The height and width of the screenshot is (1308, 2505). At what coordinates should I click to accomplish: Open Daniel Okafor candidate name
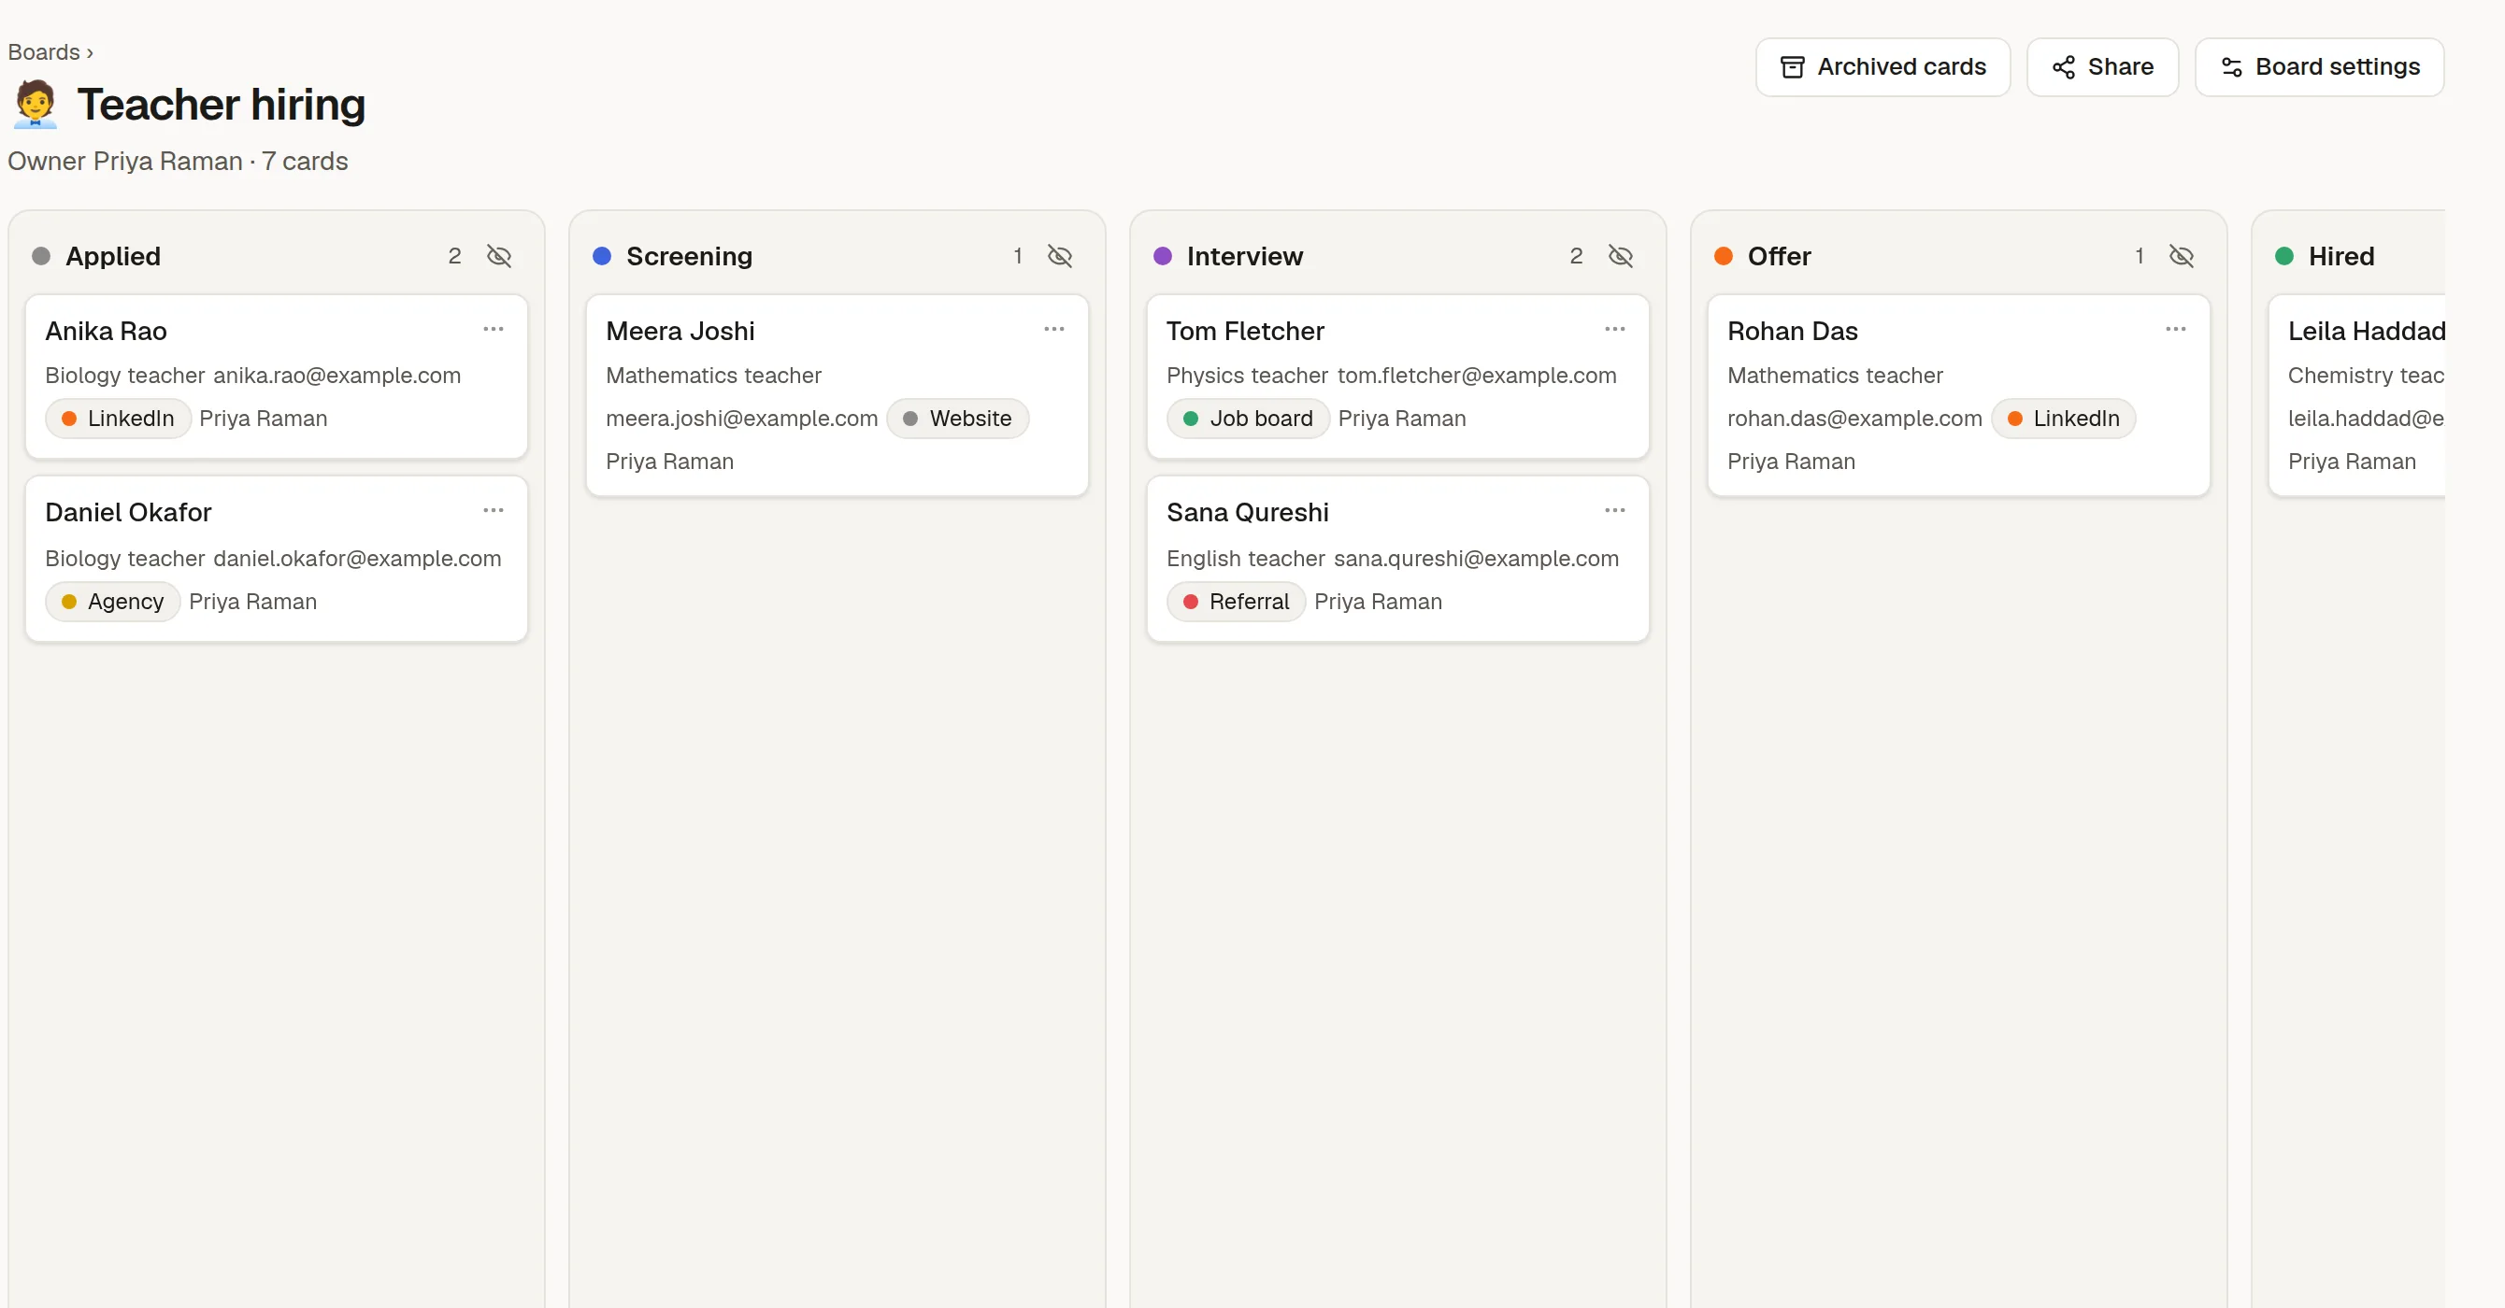(x=128, y=513)
